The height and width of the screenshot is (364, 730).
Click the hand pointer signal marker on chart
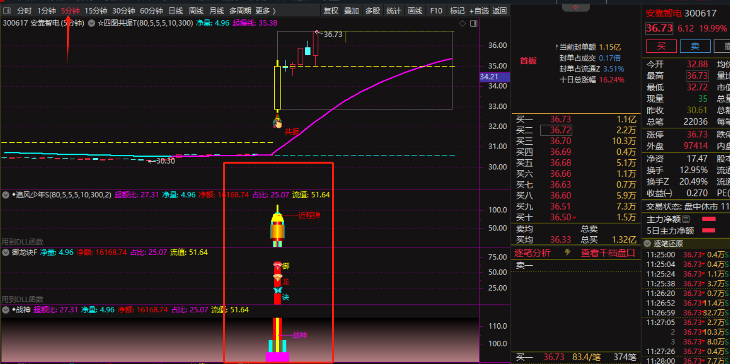tap(278, 123)
